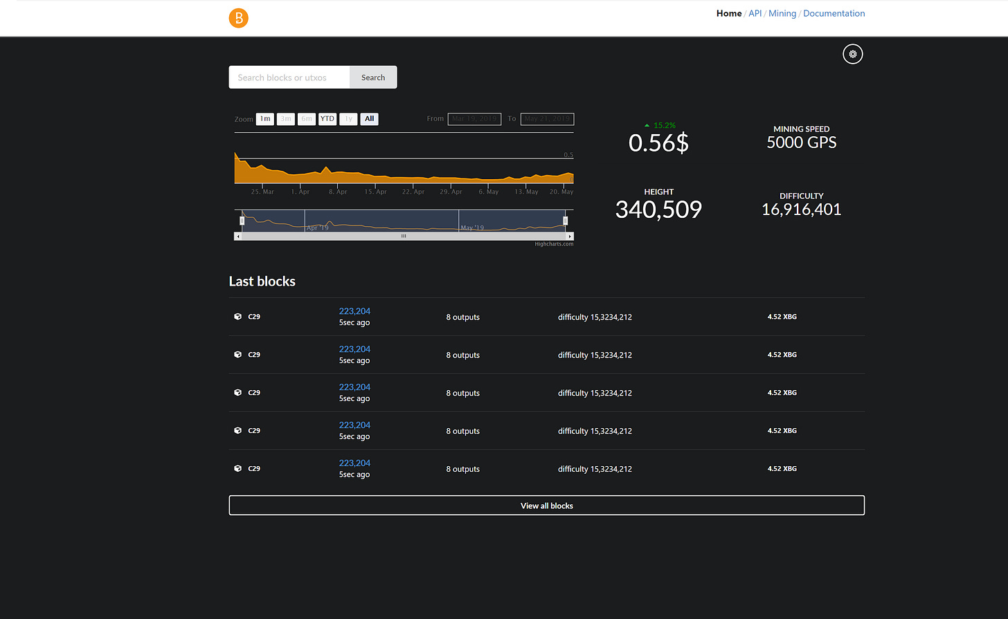Open block 223,204 in the first row

(x=354, y=311)
